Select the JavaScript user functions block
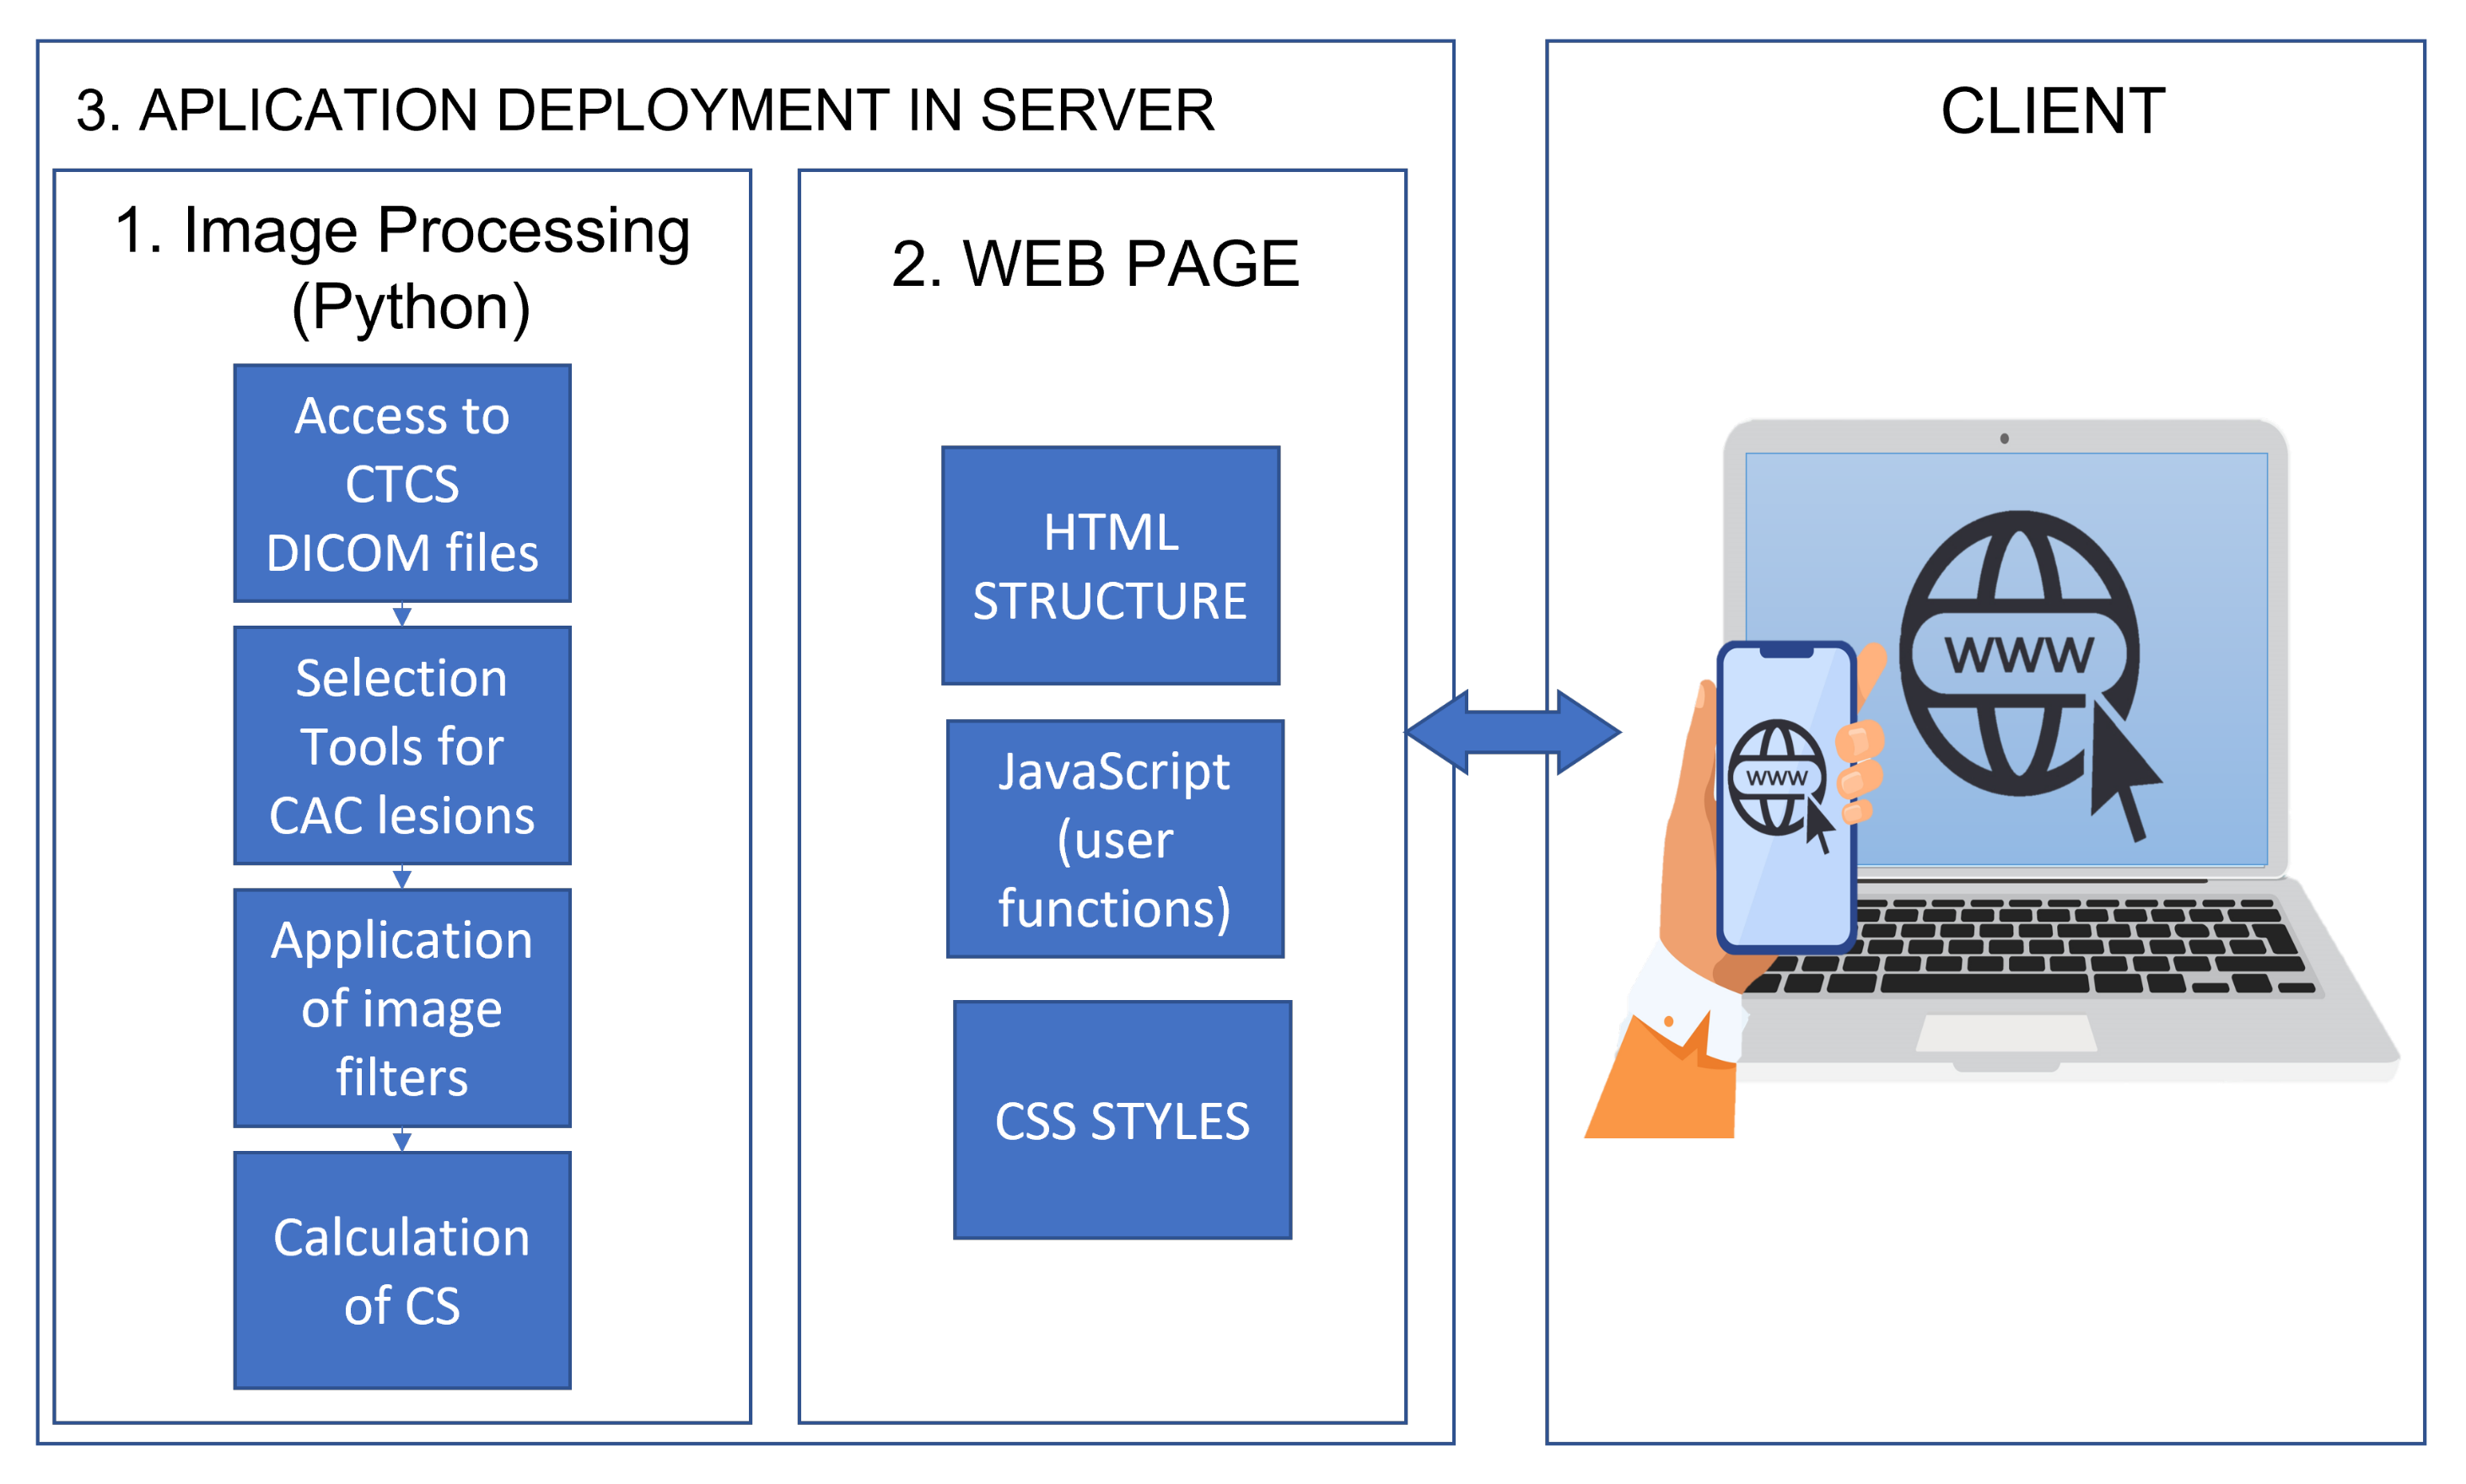The height and width of the screenshot is (1484, 2466). [1114, 838]
